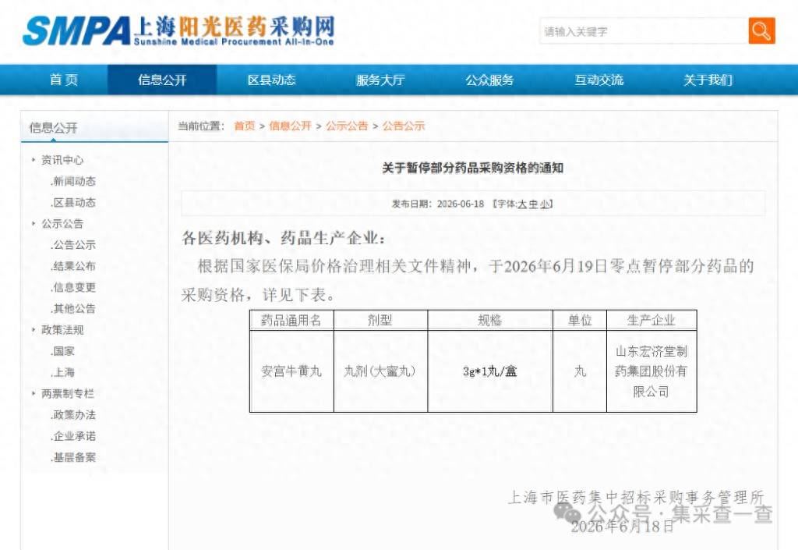
Task: Click the 公示公告 breadcrumb link
Action: tap(347, 126)
